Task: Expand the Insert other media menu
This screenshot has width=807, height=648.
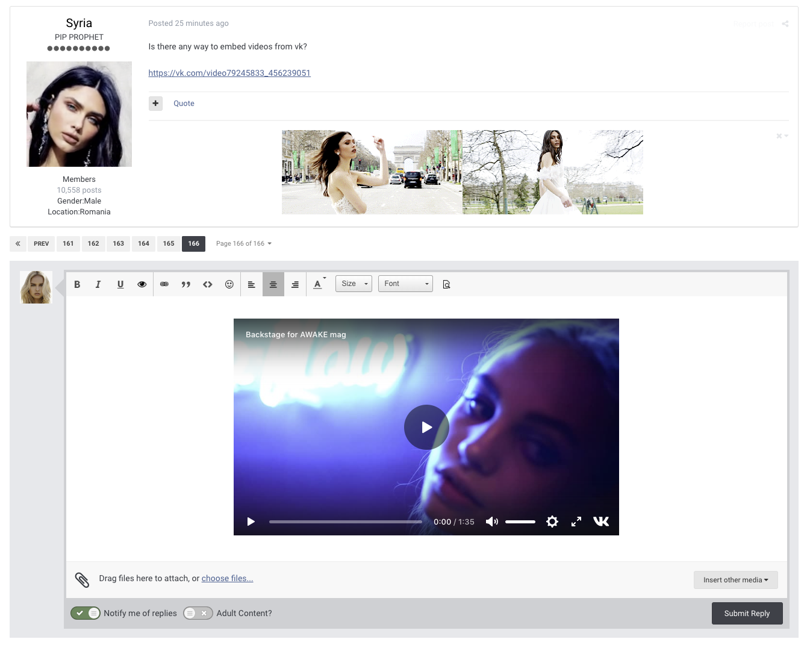Action: pos(735,580)
